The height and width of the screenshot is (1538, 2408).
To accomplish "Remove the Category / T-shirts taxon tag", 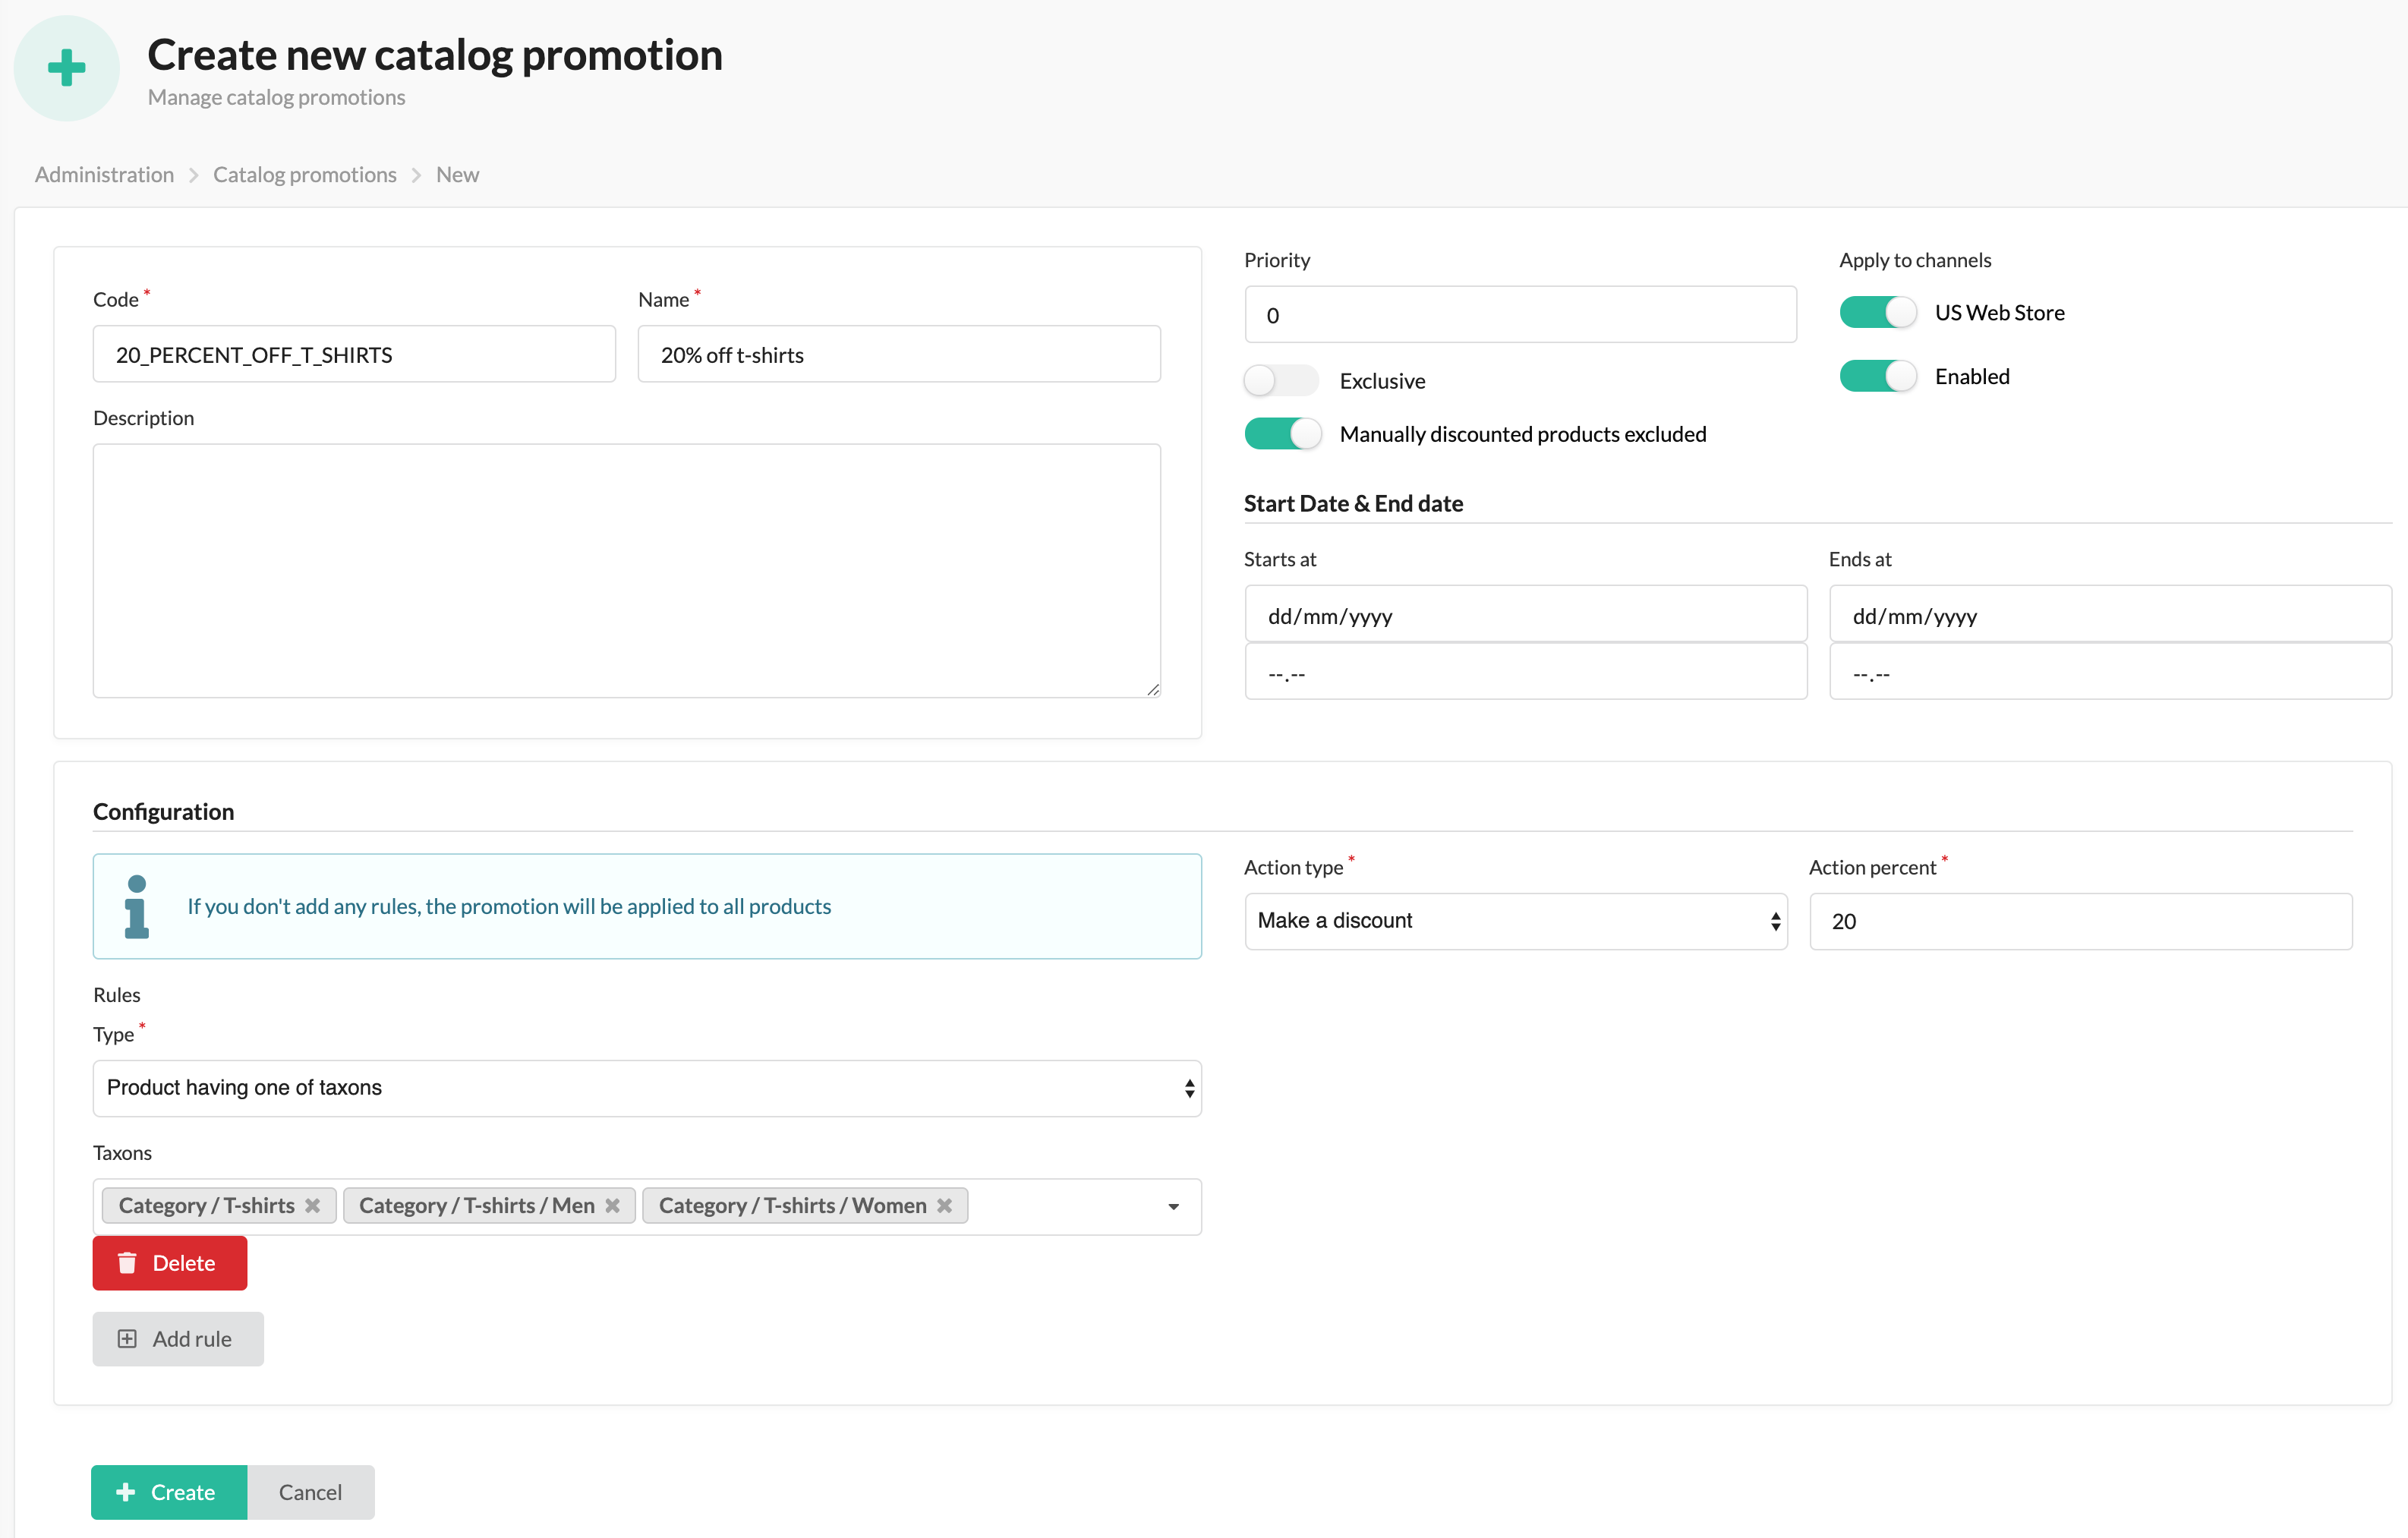I will pos(313,1206).
